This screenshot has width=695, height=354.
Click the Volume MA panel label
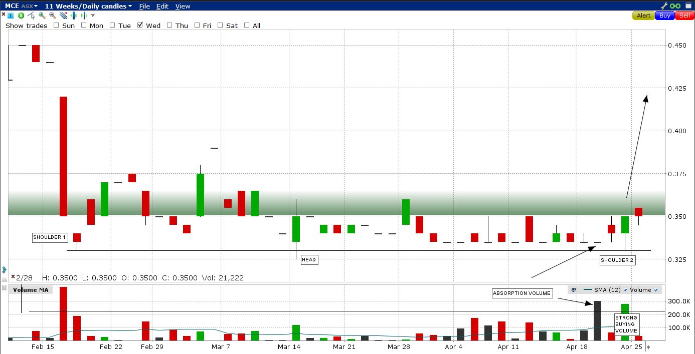tap(31, 289)
